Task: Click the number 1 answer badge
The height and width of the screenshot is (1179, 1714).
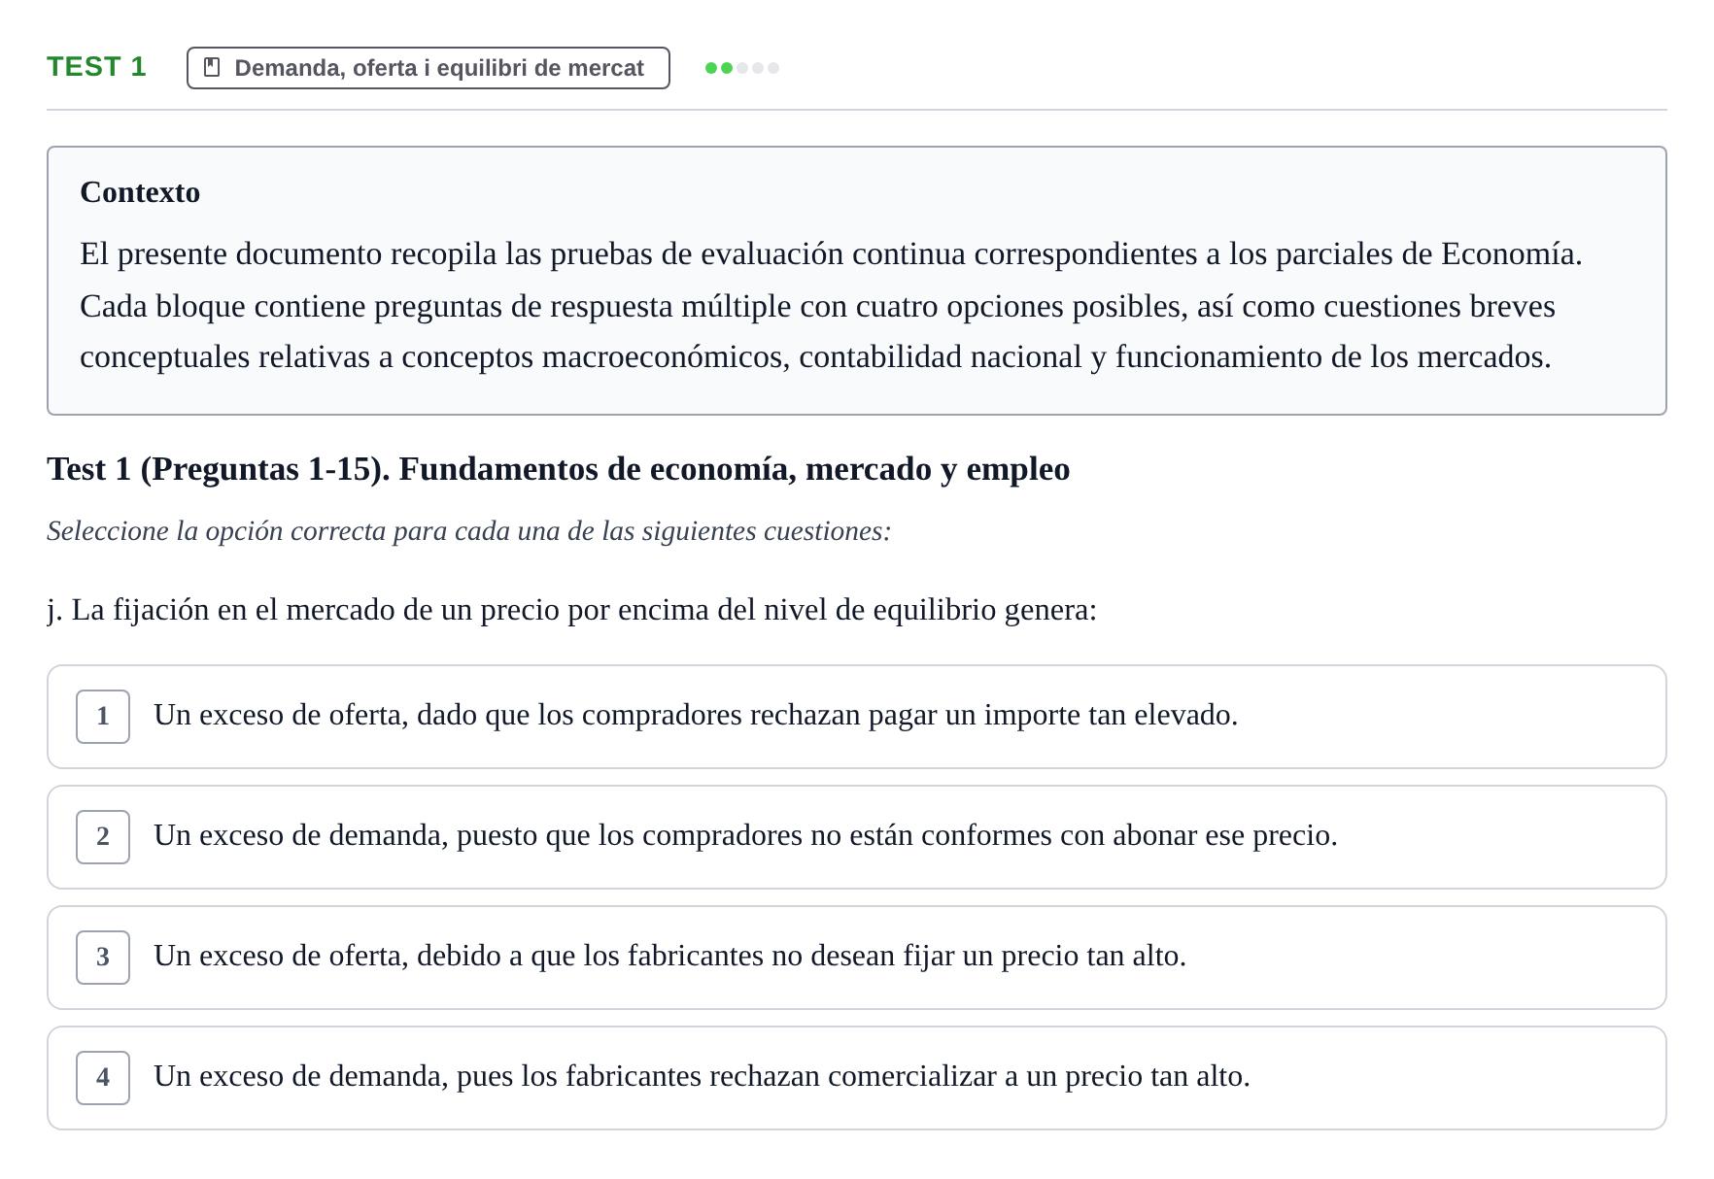Action: point(103,717)
